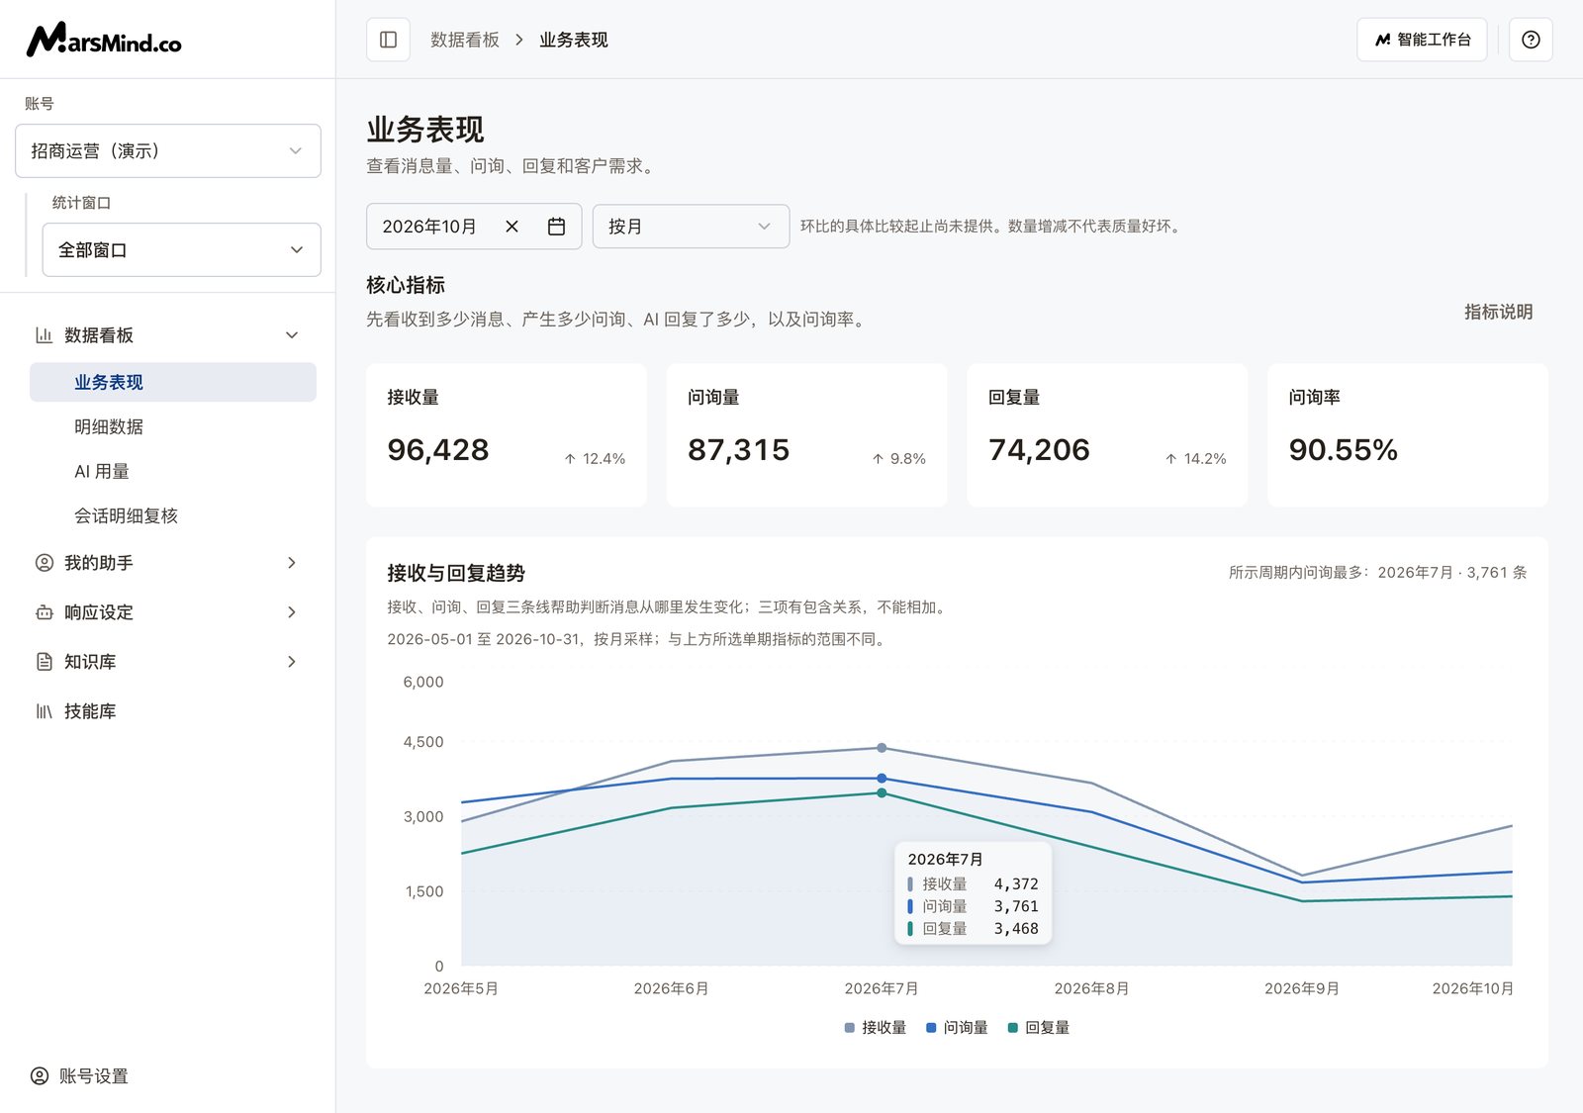The image size is (1583, 1113).
Task: Open the 全部窗口 statistics window dropdown
Action: pos(182,249)
